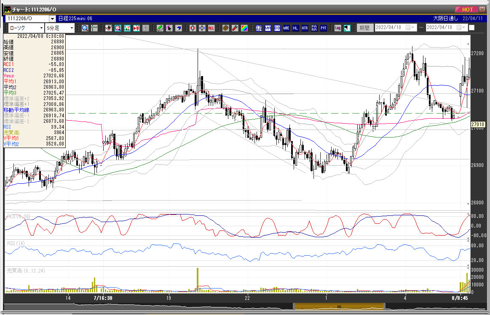Toggle the MAE envelope indicator

(286, 28)
